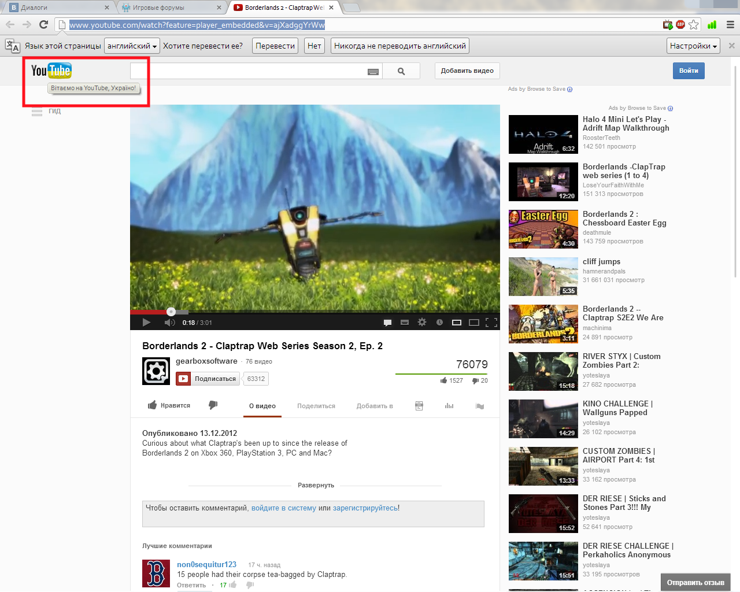
Task: Click the green bars extension icon
Action: coord(712,24)
